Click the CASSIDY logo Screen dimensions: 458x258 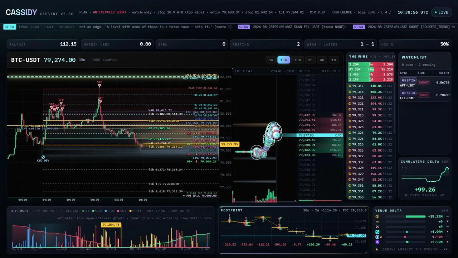tap(21, 13)
